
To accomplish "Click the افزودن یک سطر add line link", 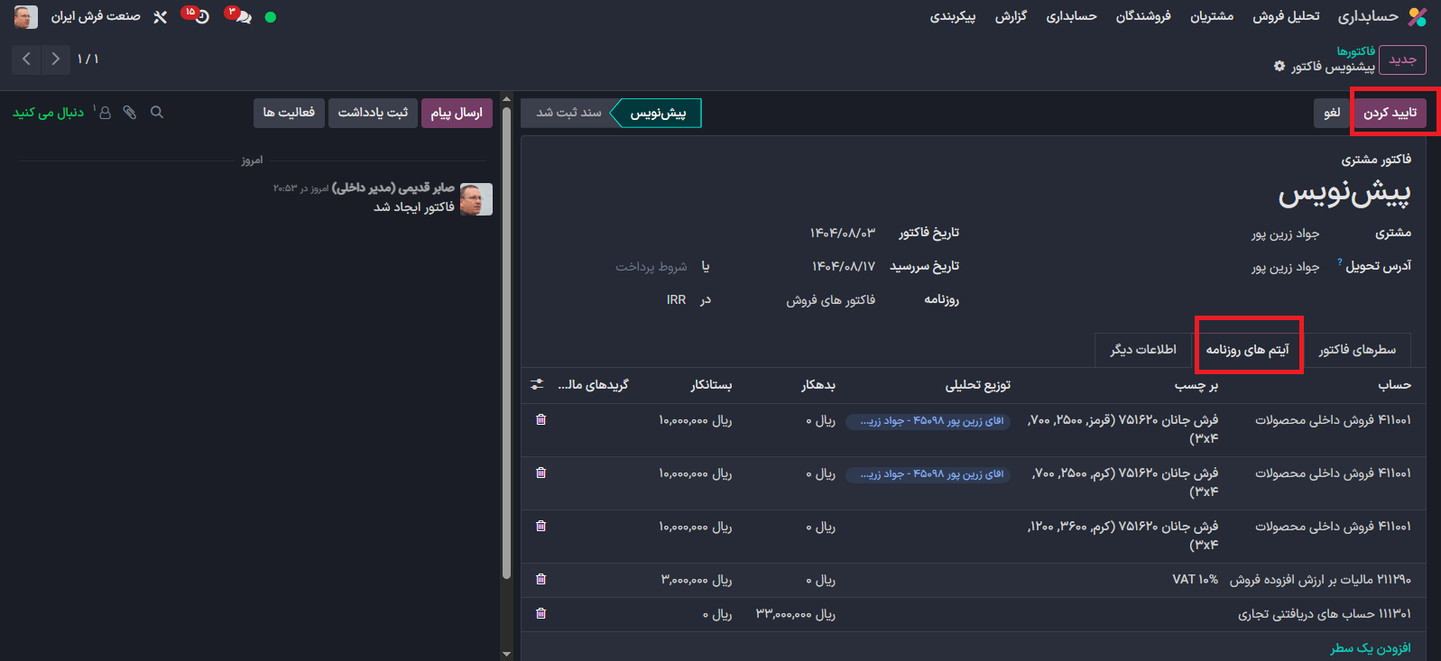I will point(1370,647).
